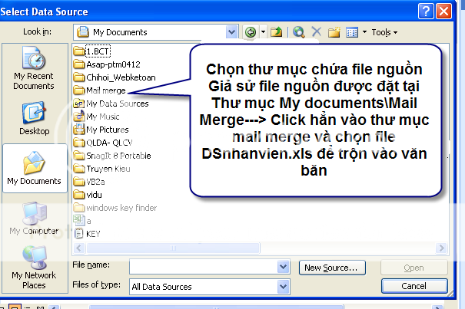Click the Search the Web icon
Screen dimensions: 465x309
[299, 32]
